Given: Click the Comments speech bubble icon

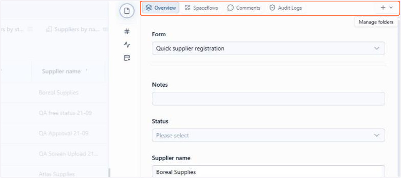Looking at the screenshot, I should tap(230, 8).
